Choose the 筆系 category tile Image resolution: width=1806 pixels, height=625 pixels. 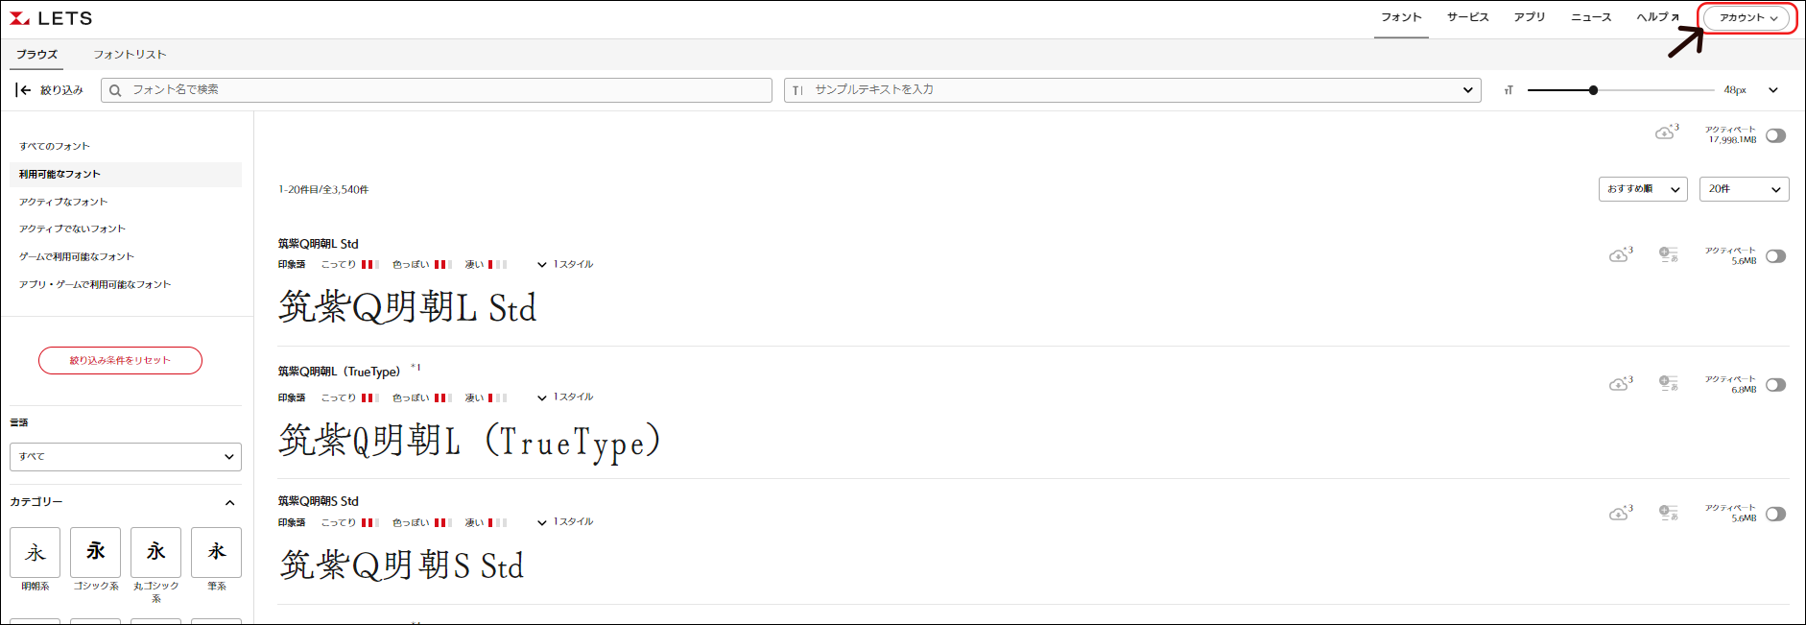point(216,552)
